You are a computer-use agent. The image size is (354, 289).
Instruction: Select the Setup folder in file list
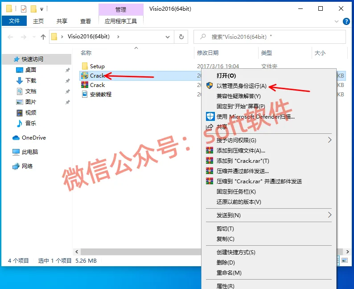point(97,66)
